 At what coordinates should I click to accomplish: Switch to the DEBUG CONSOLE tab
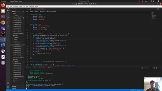pyautogui.click(x=42, y=68)
